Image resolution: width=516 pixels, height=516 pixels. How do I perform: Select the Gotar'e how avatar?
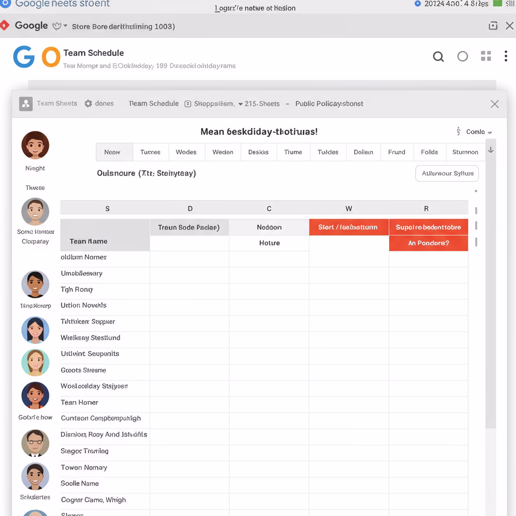35,396
